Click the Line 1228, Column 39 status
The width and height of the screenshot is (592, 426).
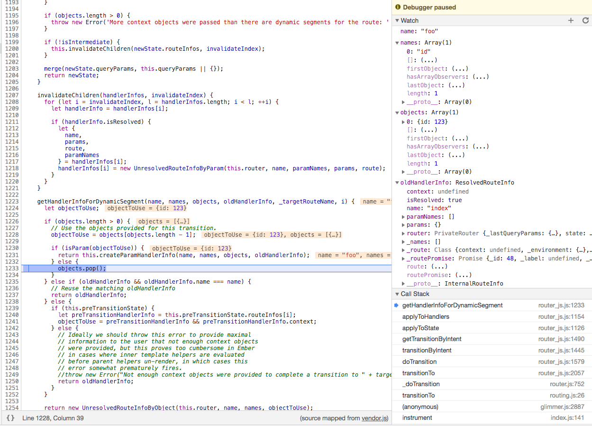point(53,418)
